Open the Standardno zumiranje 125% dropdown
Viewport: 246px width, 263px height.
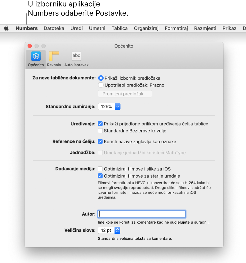tap(109, 107)
